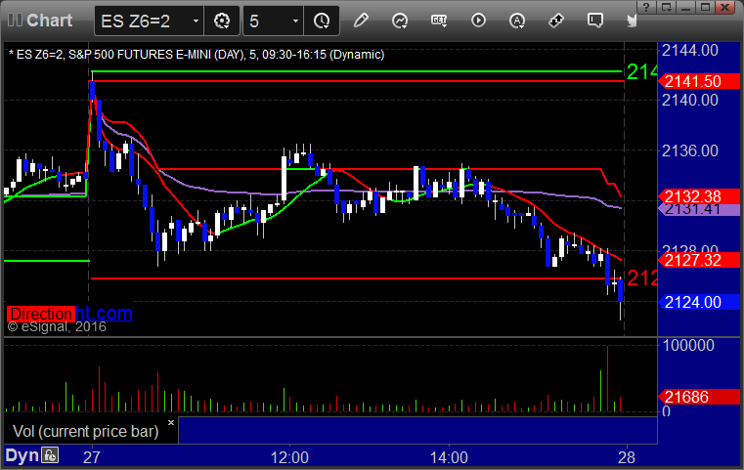This screenshot has height=470, width=744.
Task: Expand the 5 interval dropdown arrow
Action: point(295,21)
